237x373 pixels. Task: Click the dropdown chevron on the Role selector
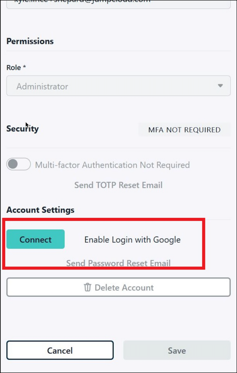pyautogui.click(x=220, y=86)
